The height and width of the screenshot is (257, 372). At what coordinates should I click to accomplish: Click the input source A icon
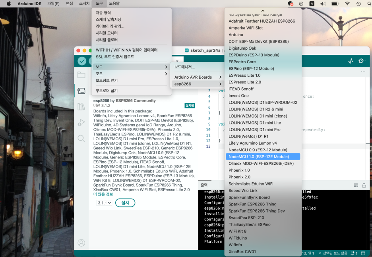click(312, 4)
